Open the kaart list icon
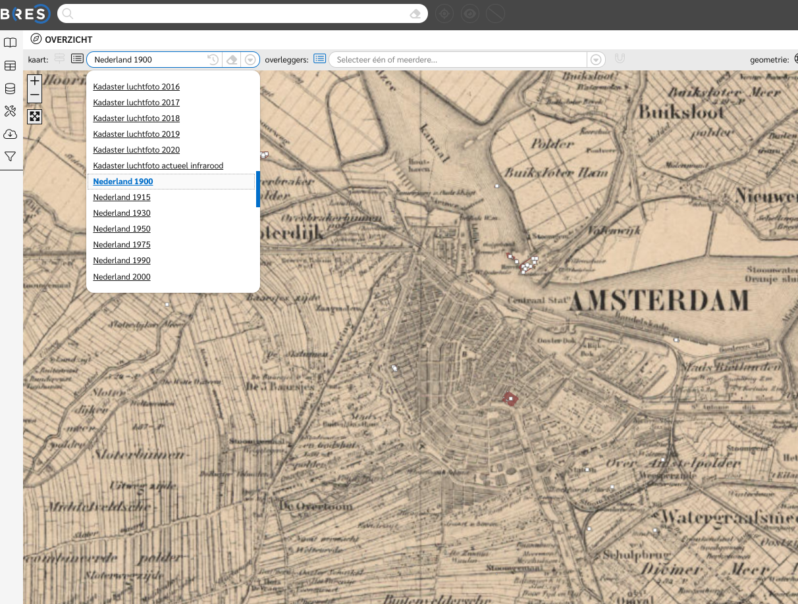This screenshot has width=798, height=604. [x=77, y=59]
